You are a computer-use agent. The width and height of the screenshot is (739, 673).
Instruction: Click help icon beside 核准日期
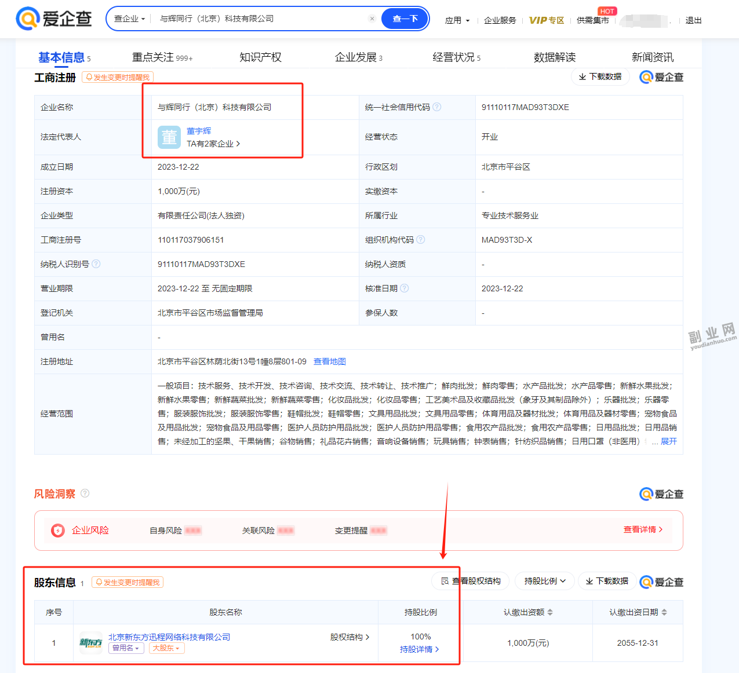(x=405, y=288)
